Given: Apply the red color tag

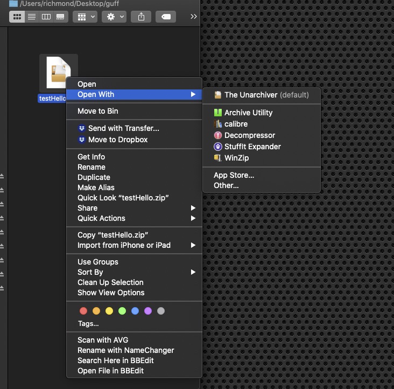Looking at the screenshot, I should [x=83, y=311].
